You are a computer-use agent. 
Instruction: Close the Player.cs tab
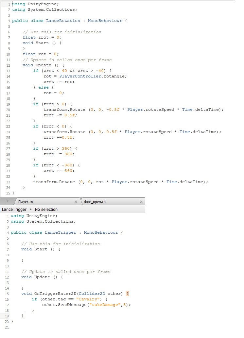tap(76, 202)
